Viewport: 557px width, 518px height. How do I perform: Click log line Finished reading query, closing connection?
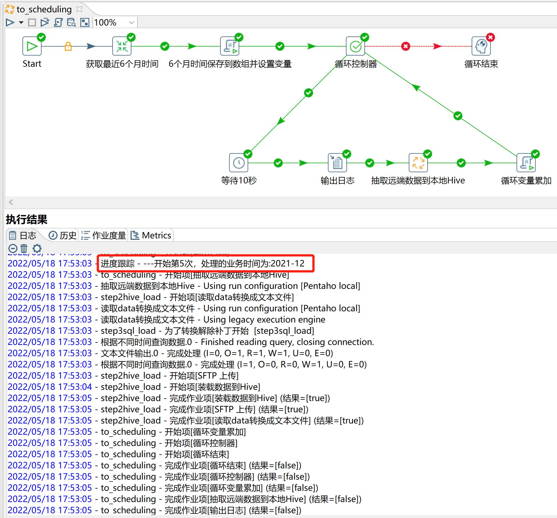point(191,342)
